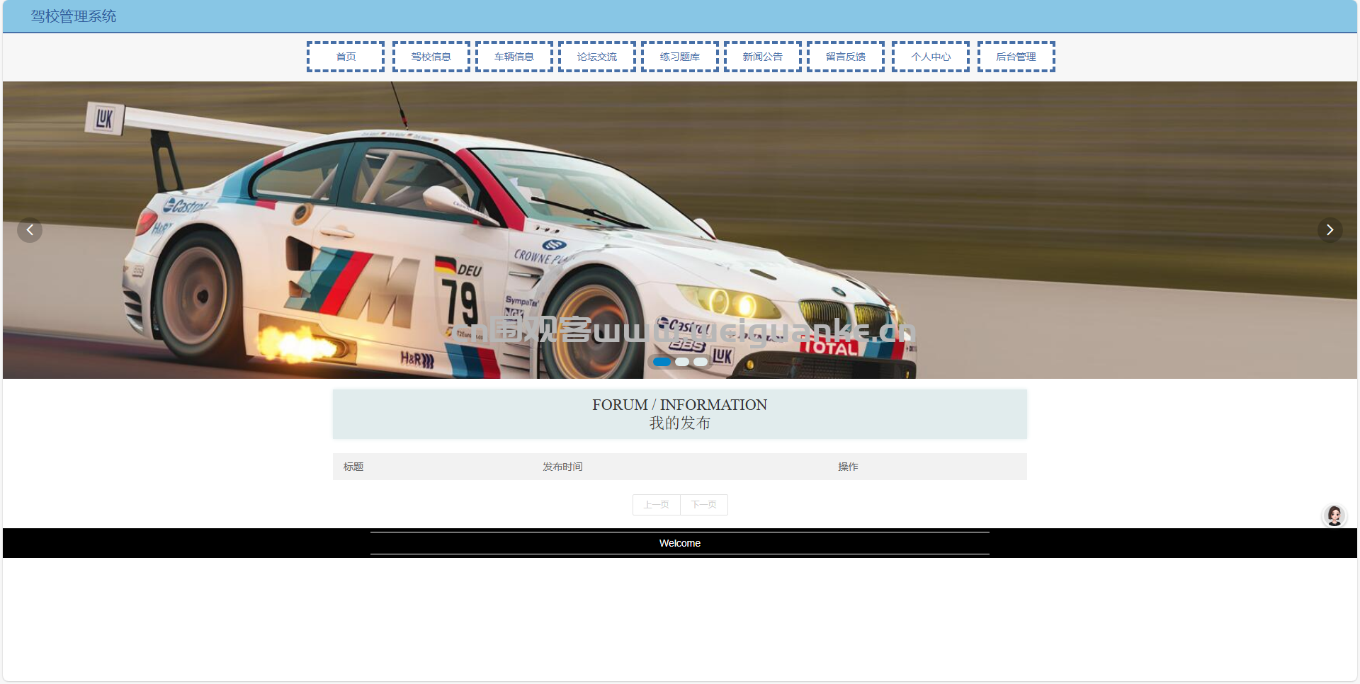Click the 上一页 previous page button

click(657, 505)
